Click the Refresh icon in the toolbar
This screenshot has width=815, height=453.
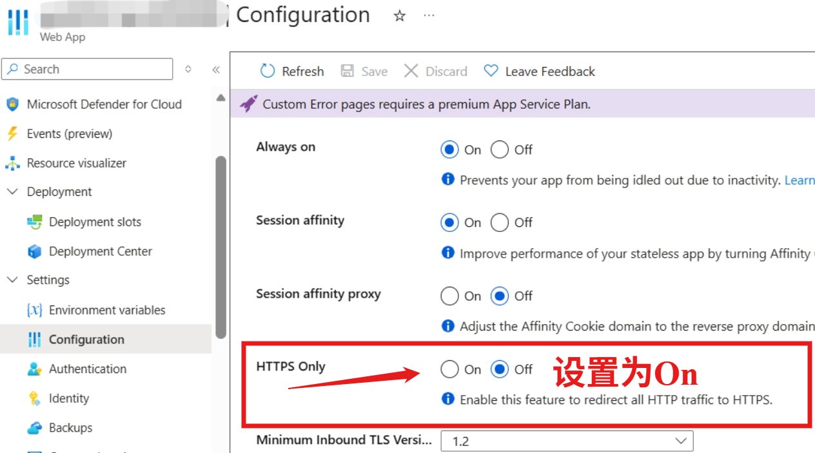(268, 71)
